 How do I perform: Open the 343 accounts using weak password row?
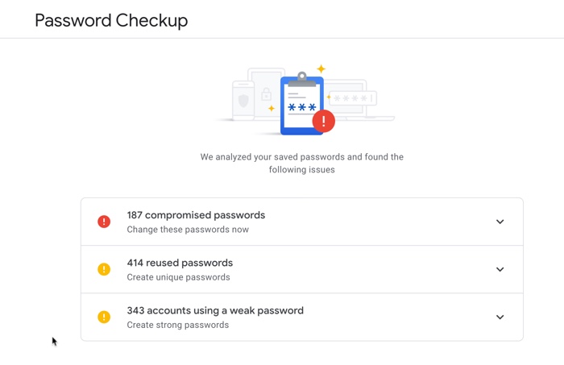302,317
